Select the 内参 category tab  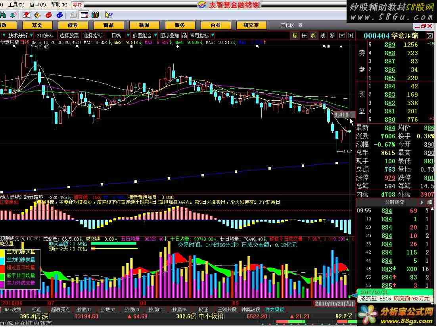(215, 25)
